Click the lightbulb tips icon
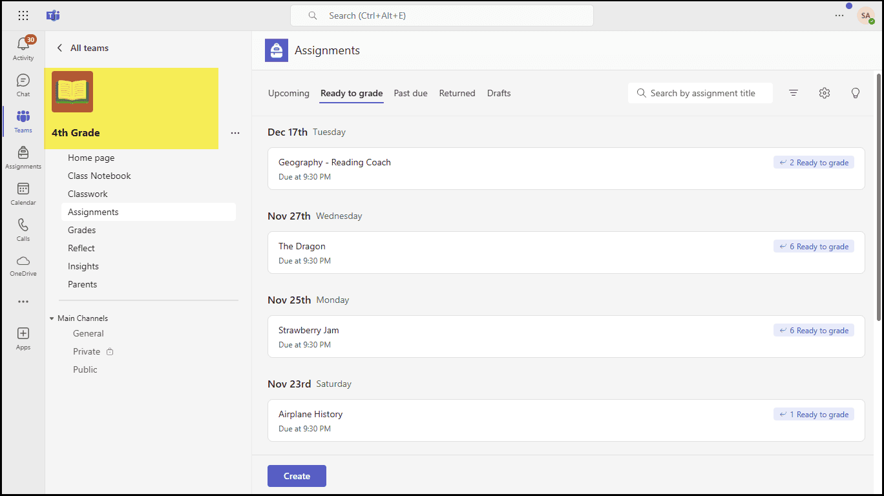The width and height of the screenshot is (884, 496). [855, 92]
